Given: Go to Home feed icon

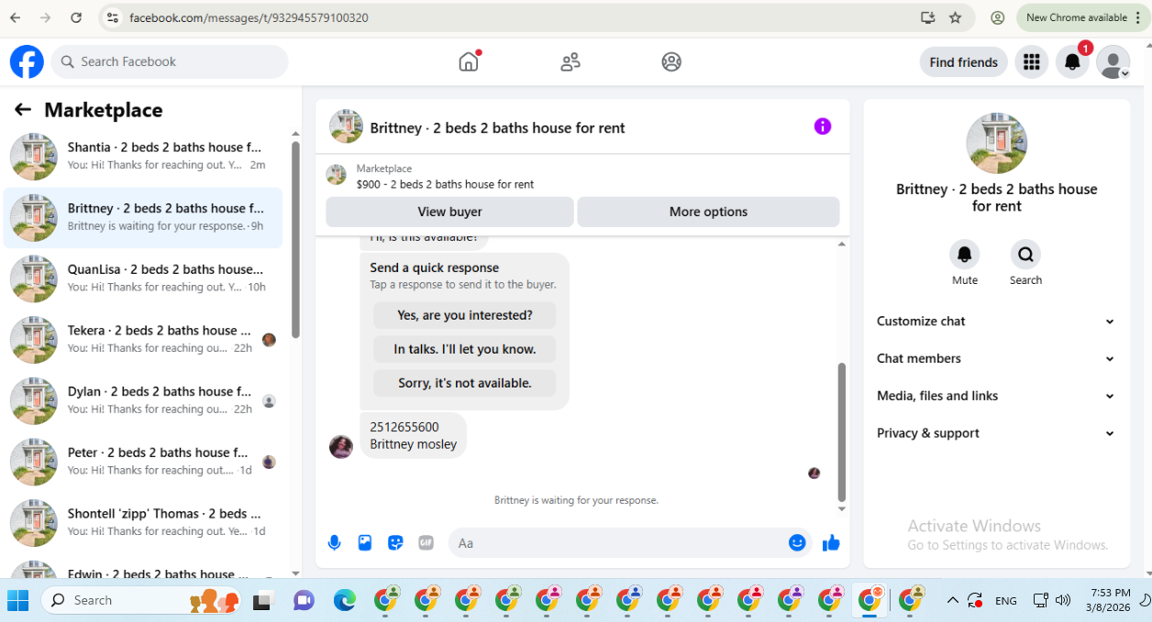Looking at the screenshot, I should click(469, 61).
